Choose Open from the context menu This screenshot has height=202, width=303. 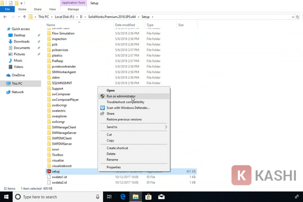(134, 90)
